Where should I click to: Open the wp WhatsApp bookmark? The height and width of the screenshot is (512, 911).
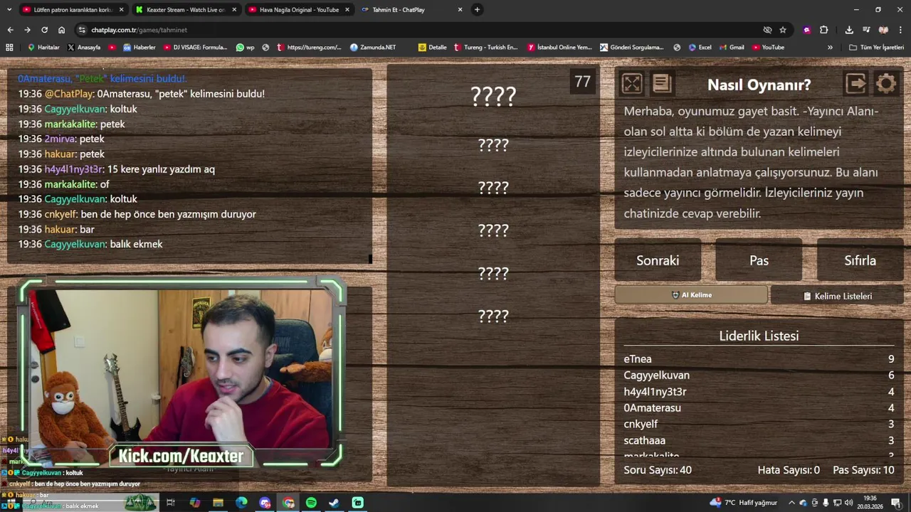click(245, 48)
